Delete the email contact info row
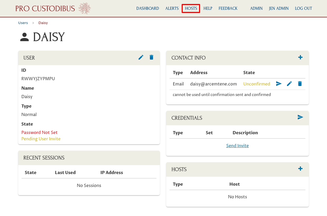This screenshot has width=327, height=216. point(300,84)
